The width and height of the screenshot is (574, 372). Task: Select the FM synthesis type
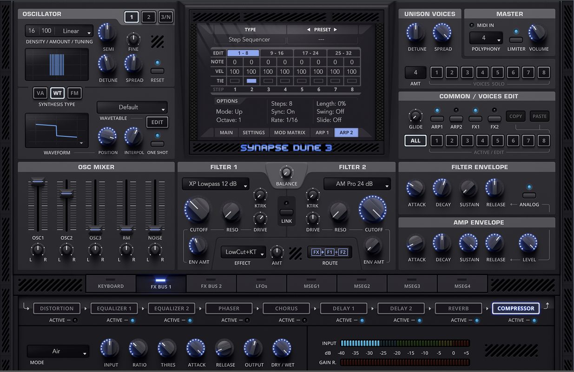coord(74,93)
